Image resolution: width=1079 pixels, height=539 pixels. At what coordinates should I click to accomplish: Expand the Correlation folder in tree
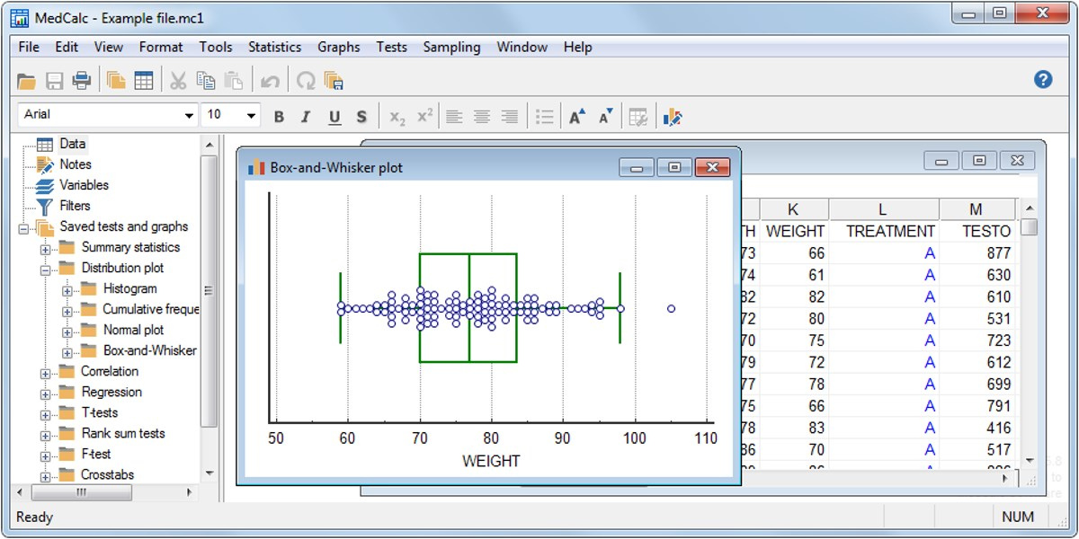click(x=46, y=372)
